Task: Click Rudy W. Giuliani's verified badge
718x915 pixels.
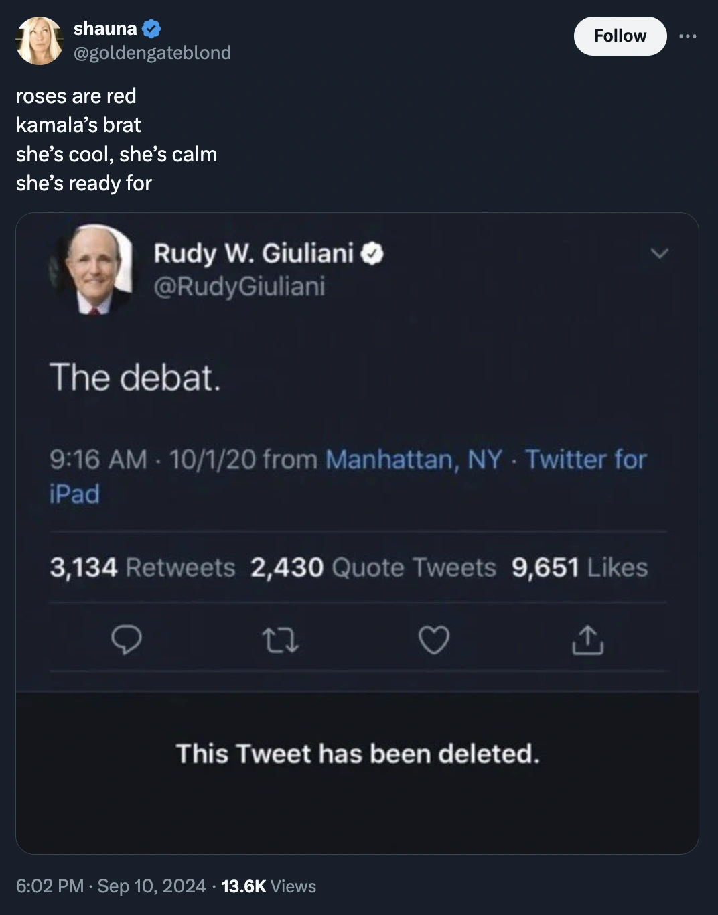Action: [372, 253]
